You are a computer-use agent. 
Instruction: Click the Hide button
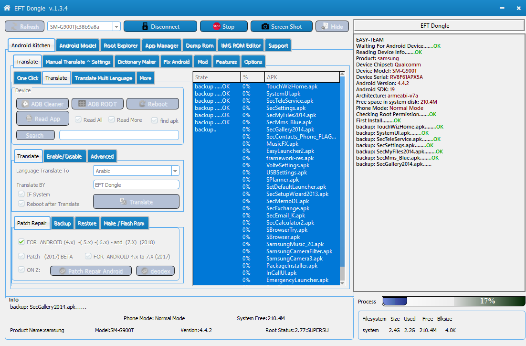332,27
